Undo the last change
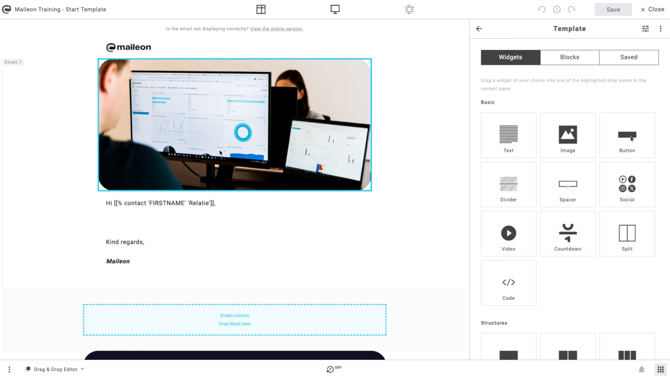 click(x=542, y=9)
